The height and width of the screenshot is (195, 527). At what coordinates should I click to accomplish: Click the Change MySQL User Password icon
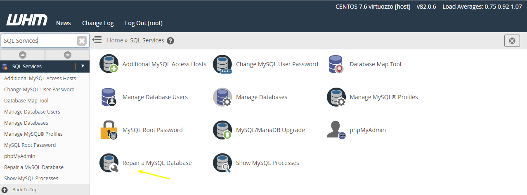[x=222, y=64]
